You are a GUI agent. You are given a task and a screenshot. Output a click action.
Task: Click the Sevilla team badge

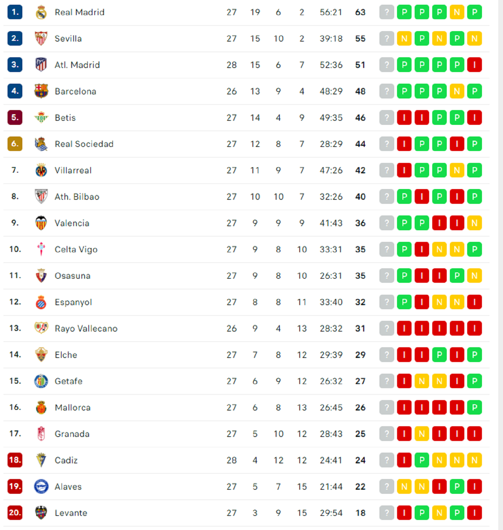[41, 38]
